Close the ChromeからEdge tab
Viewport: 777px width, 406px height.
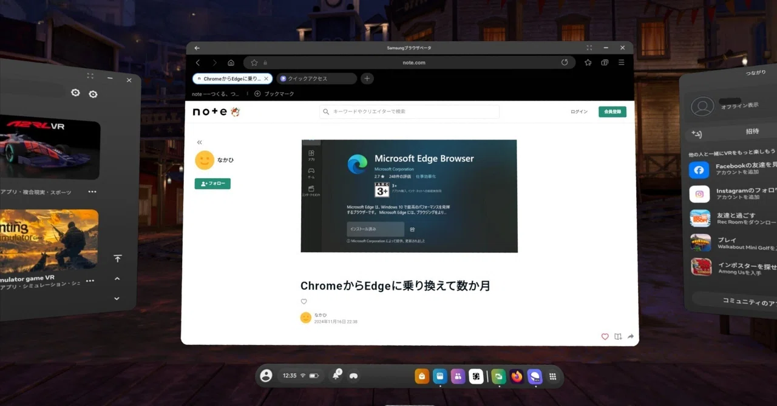(x=266, y=79)
